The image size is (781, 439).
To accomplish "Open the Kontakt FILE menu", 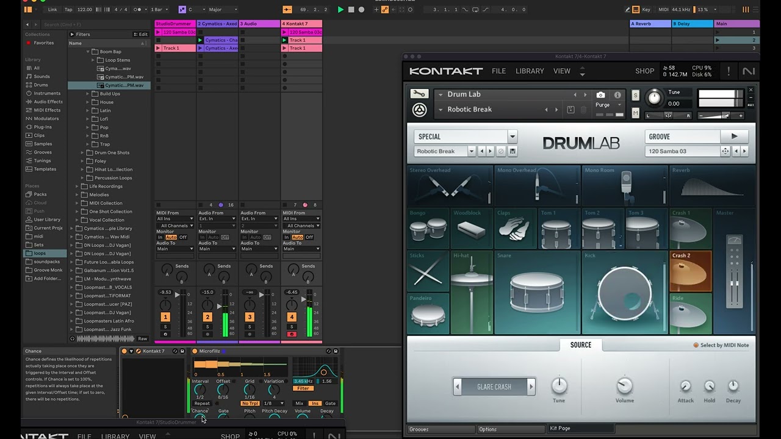I will [x=498, y=71].
